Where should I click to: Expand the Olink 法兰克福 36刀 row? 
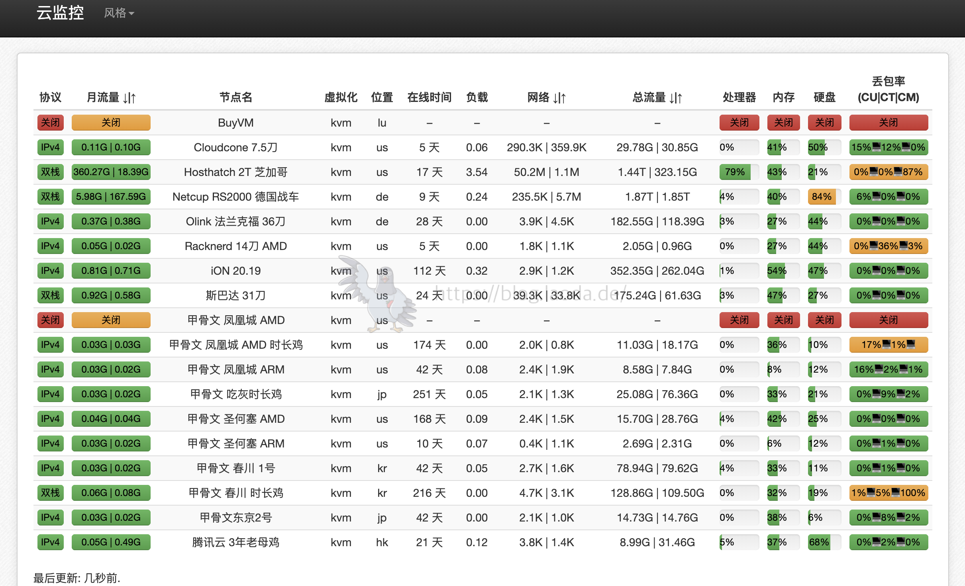tap(482, 221)
